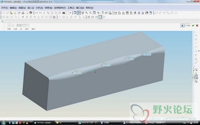The image size is (200, 125).
Task: Open the 过渡 dashboard tab
Action: [x=15, y=29]
